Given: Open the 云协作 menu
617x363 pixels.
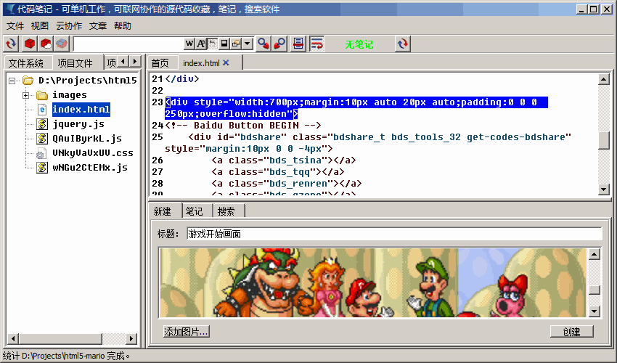Looking at the screenshot, I should pos(69,26).
